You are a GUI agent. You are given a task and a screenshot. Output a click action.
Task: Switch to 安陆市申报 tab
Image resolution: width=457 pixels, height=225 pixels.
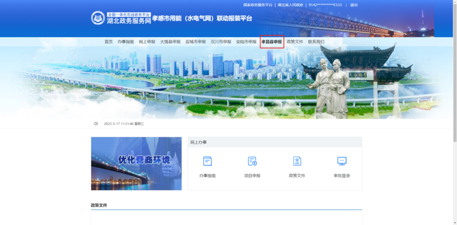click(x=246, y=42)
